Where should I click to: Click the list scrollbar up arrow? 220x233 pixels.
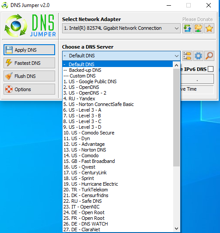(176, 65)
